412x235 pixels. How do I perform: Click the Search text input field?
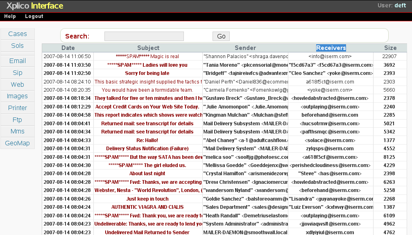(144, 36)
